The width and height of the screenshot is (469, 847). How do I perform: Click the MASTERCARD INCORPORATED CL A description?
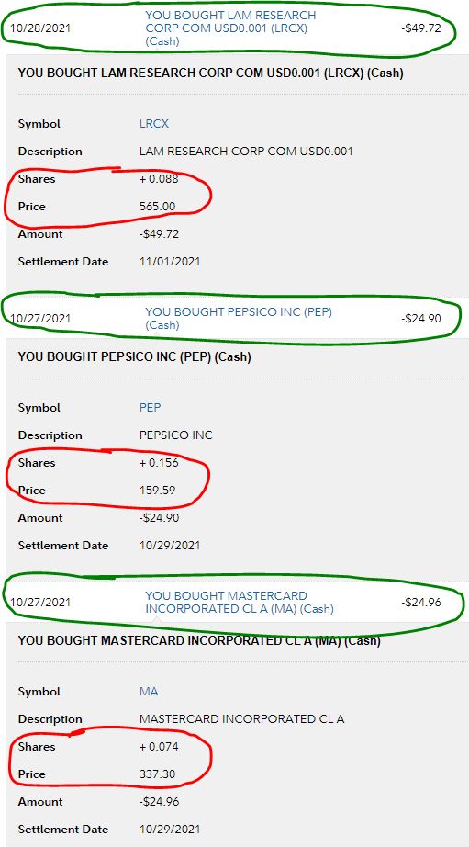pos(241,719)
